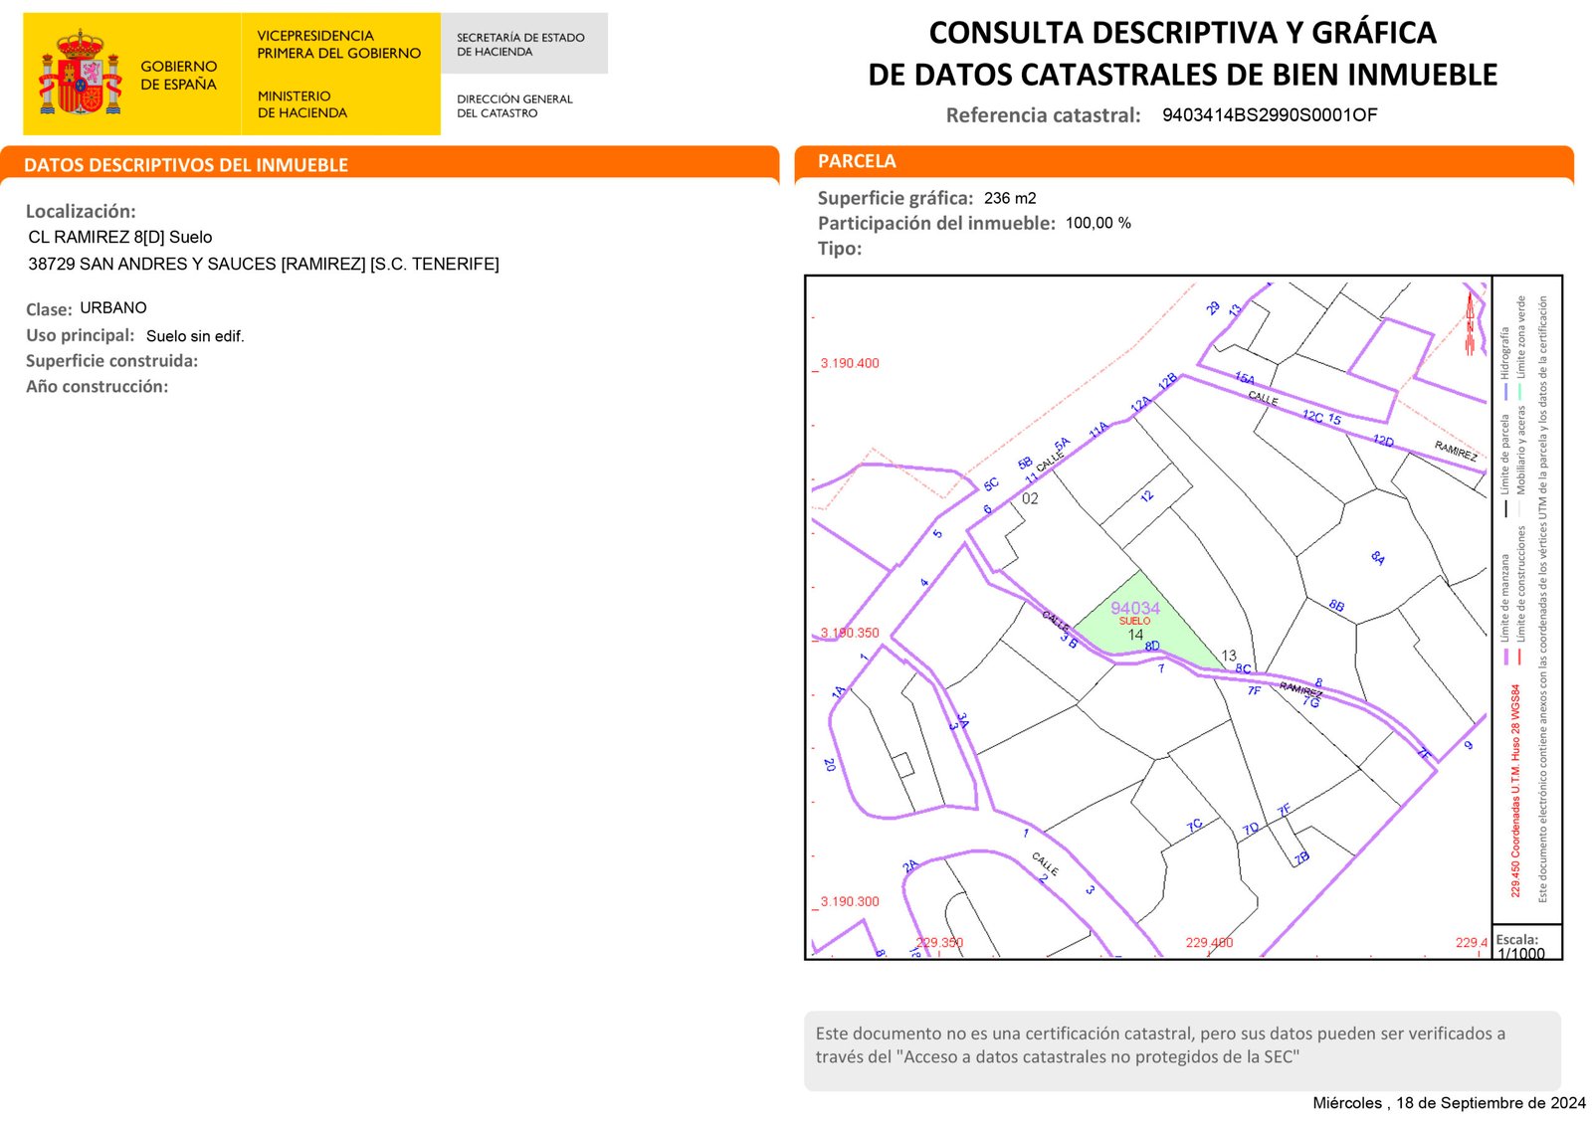Click 'VICEPRESIDENCIA PRIMERA DEL GOBIERNO' heading
This screenshot has height=1130, width=1592.
338,44
